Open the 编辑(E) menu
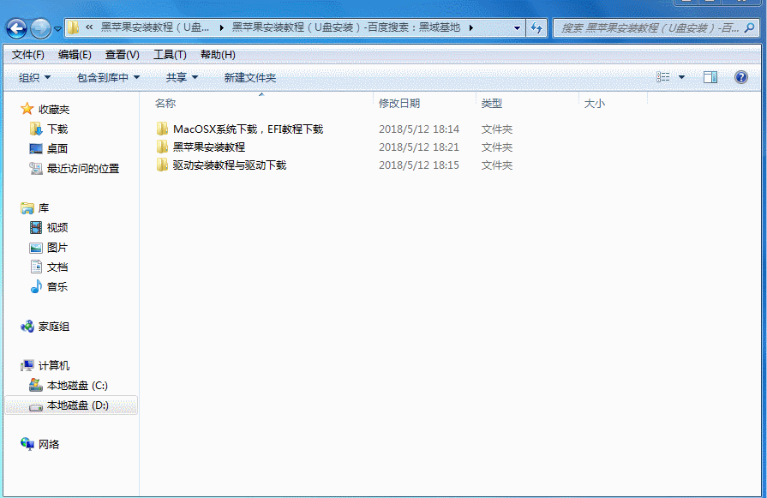 pyautogui.click(x=75, y=55)
